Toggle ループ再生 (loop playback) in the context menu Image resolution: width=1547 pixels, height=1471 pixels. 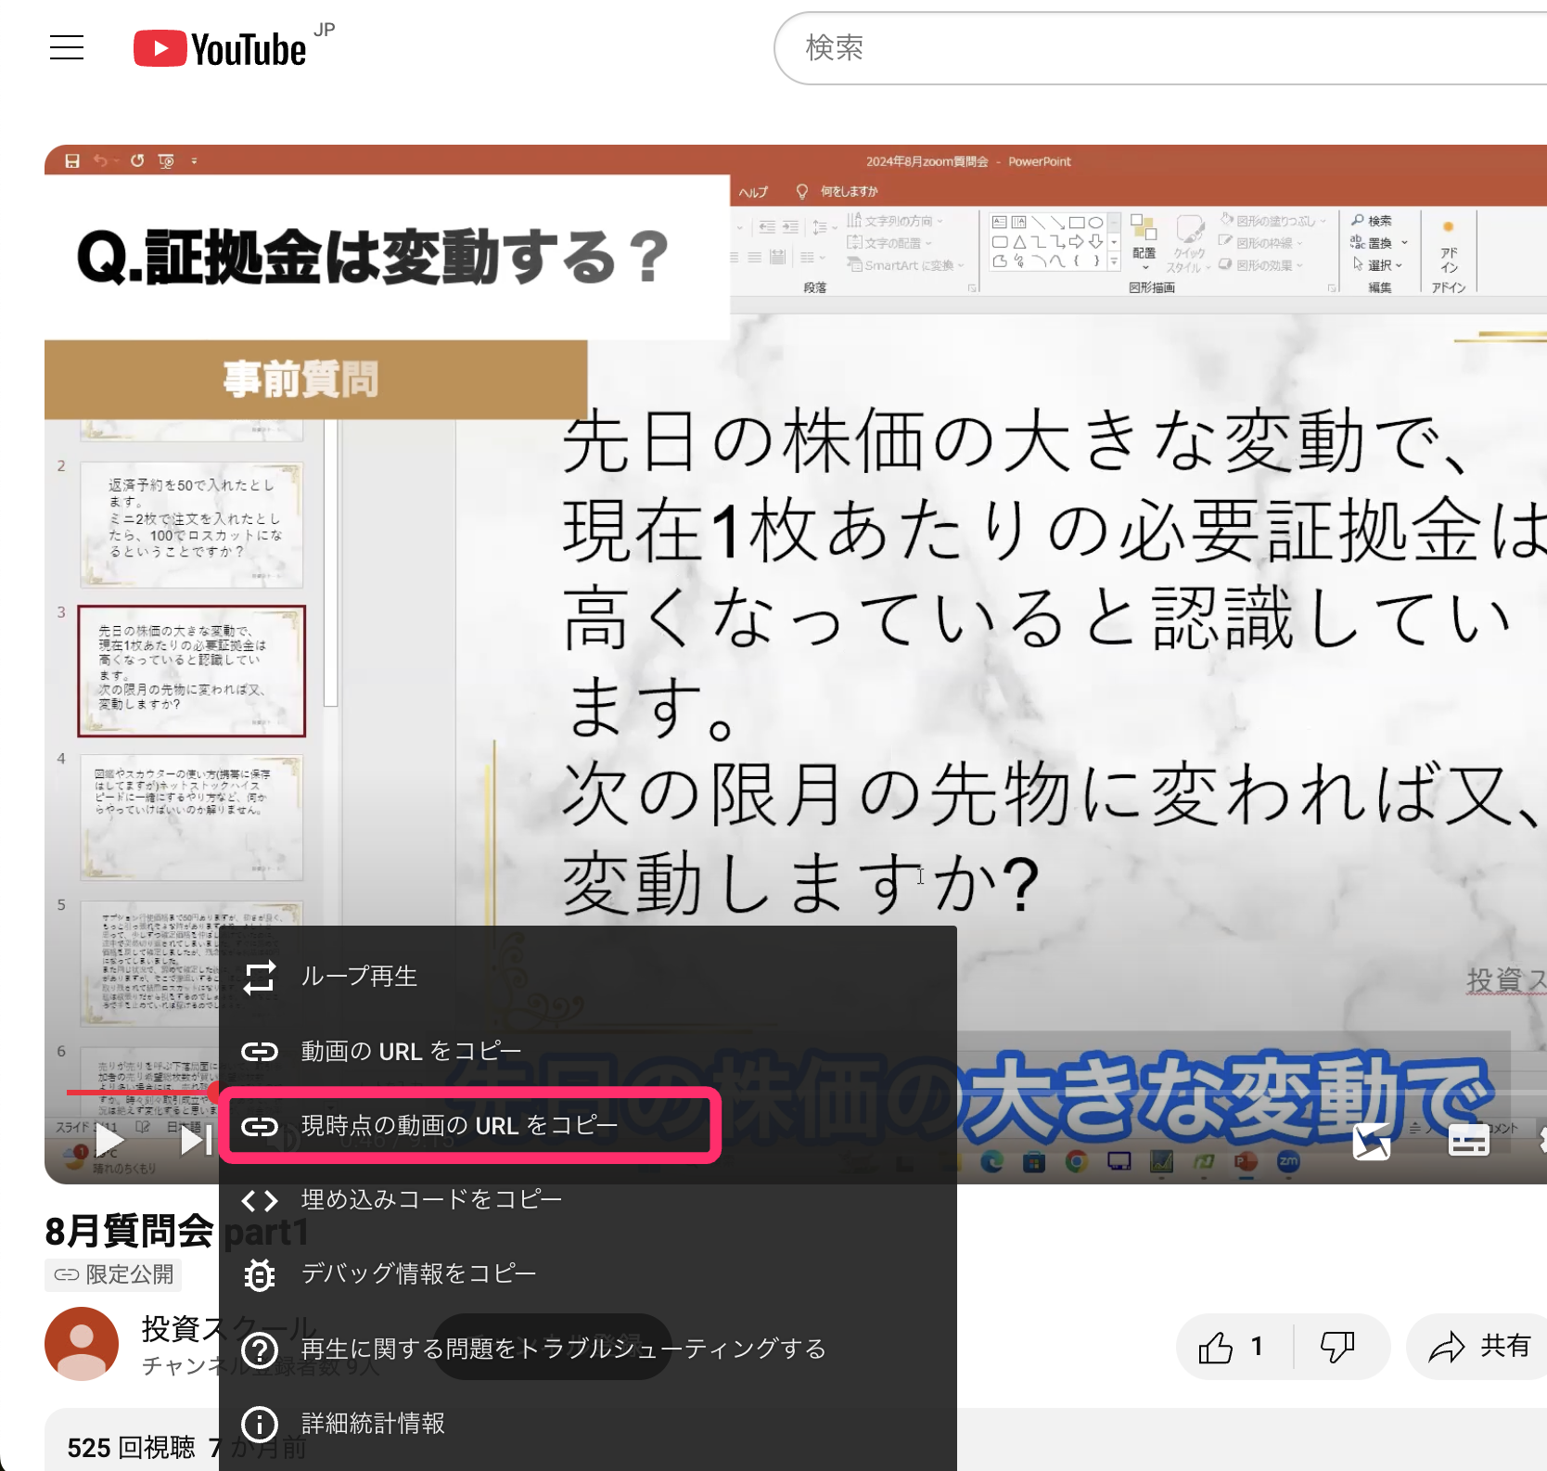pyautogui.click(x=359, y=976)
